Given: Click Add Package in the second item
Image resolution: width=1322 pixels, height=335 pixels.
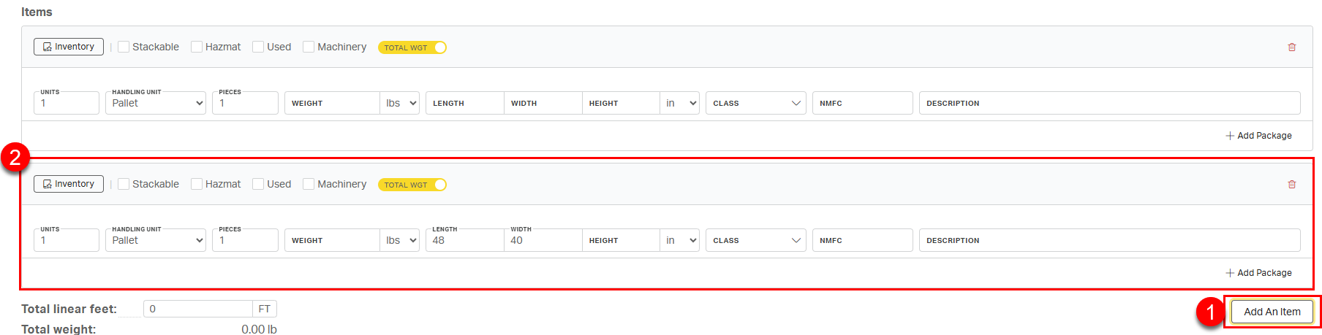Looking at the screenshot, I should (x=1258, y=273).
